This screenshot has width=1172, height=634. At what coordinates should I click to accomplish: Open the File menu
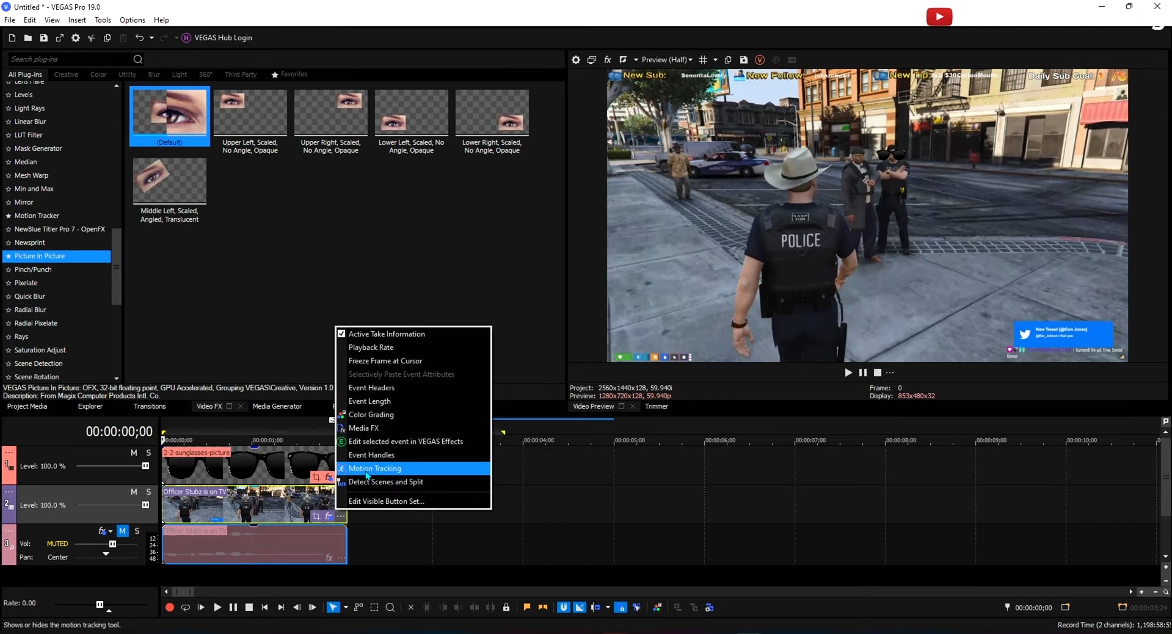tap(10, 20)
